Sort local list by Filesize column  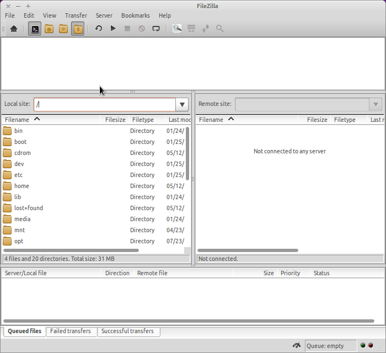(115, 120)
